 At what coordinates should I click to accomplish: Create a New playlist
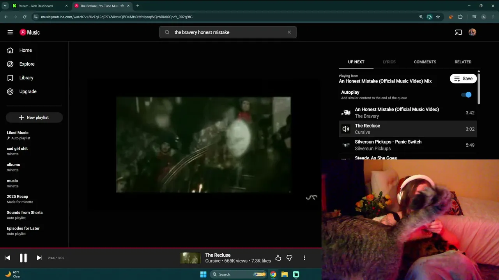[34, 117]
